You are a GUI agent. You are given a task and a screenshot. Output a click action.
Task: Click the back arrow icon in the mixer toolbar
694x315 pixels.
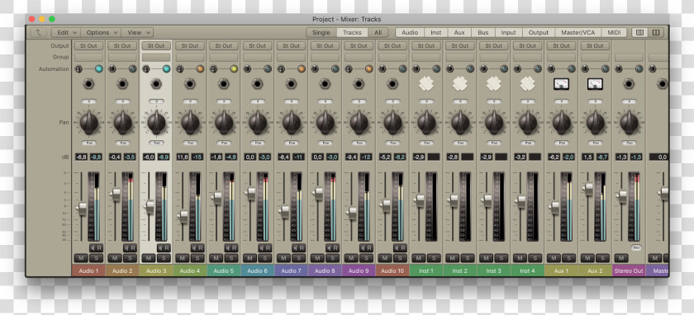point(39,32)
